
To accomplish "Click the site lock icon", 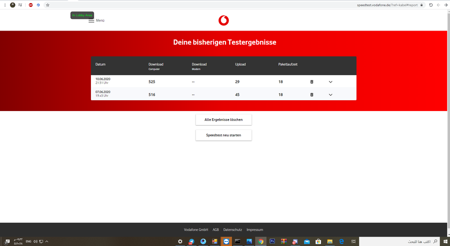I will (x=422, y=5).
